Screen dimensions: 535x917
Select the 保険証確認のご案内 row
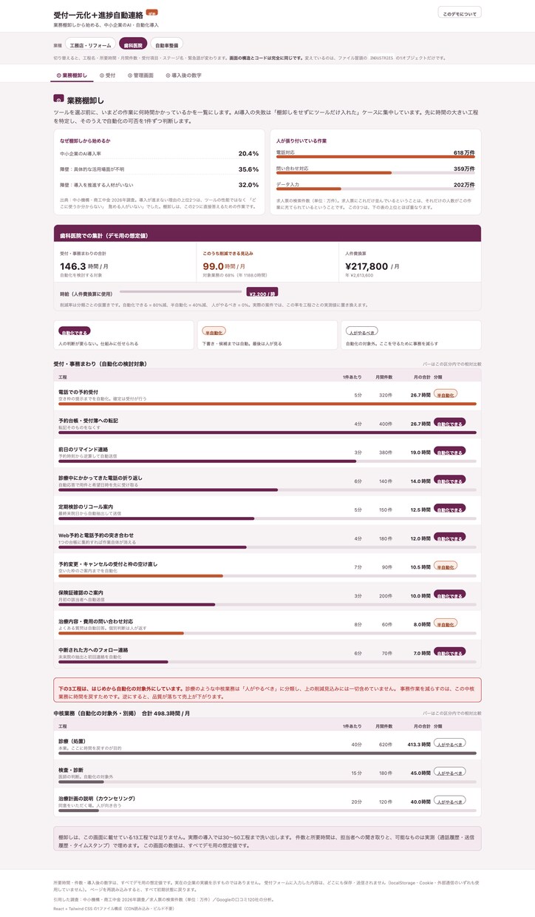267,596
